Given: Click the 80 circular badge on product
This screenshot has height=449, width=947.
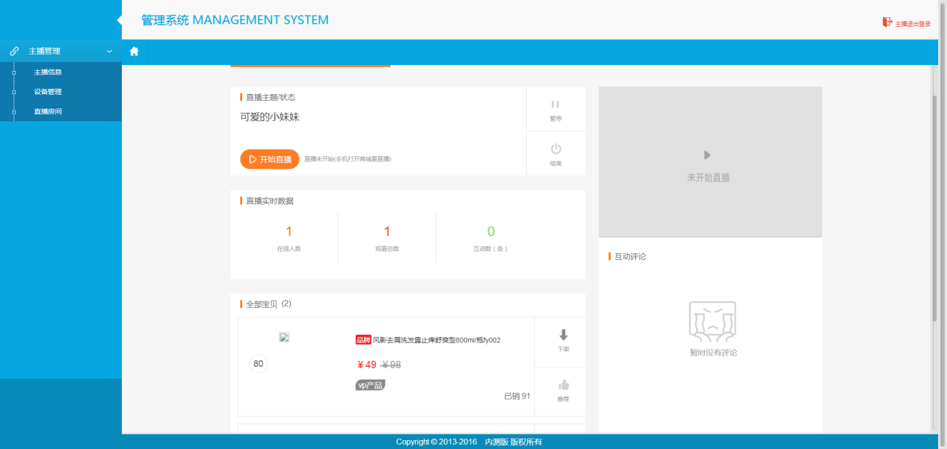Looking at the screenshot, I should pos(259,364).
